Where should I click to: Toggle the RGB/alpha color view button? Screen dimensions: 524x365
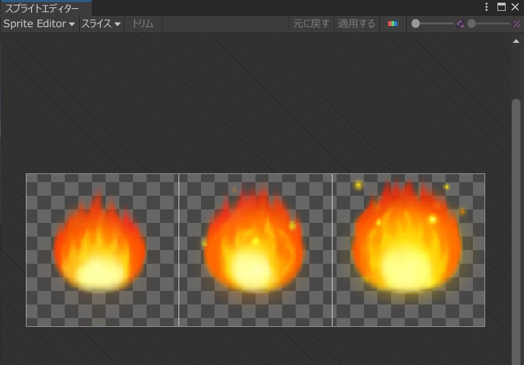point(392,24)
